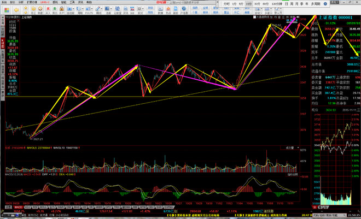Screen dimensions: 361x219
Task: Switch chart to 60分 period
Action: [x=265, y=4]
